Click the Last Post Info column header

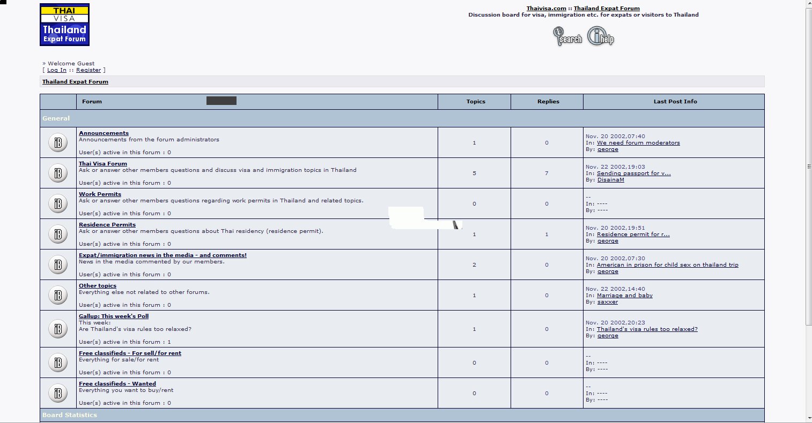(675, 101)
